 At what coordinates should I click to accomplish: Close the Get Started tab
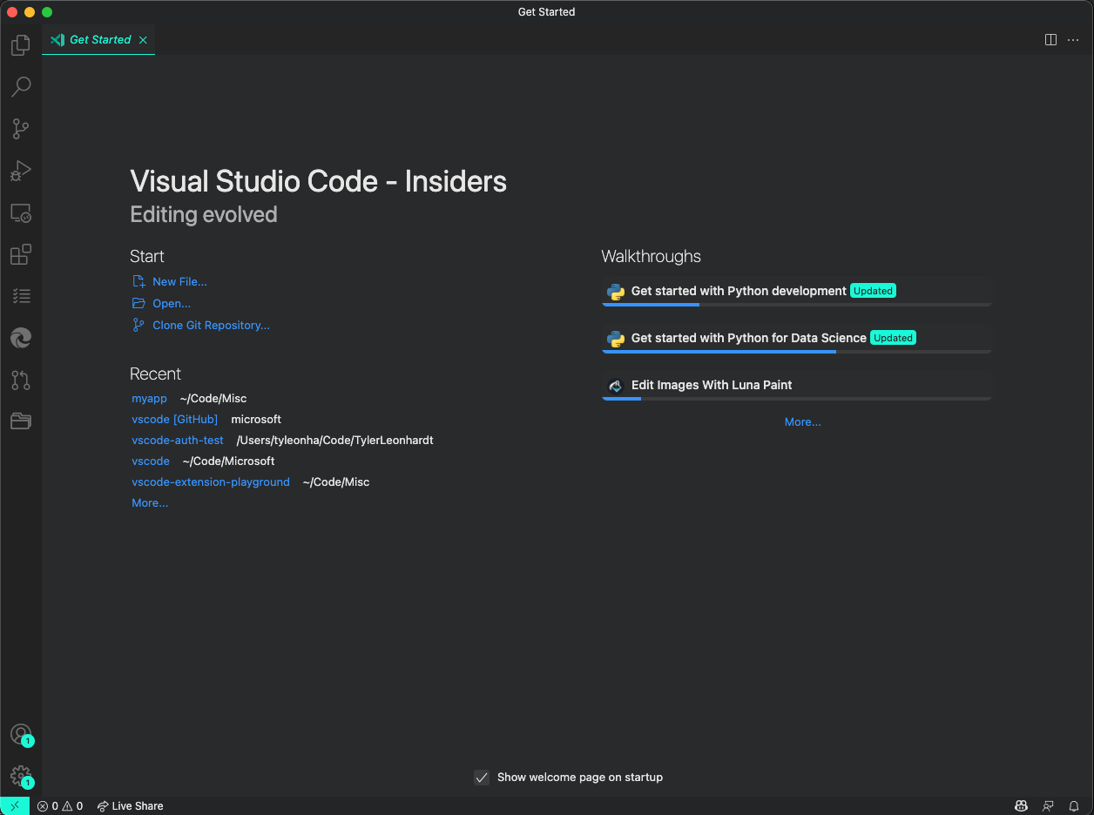click(x=142, y=39)
